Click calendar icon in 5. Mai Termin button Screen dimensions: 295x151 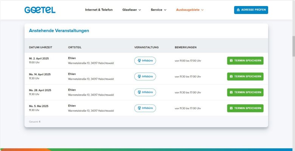point(231,108)
